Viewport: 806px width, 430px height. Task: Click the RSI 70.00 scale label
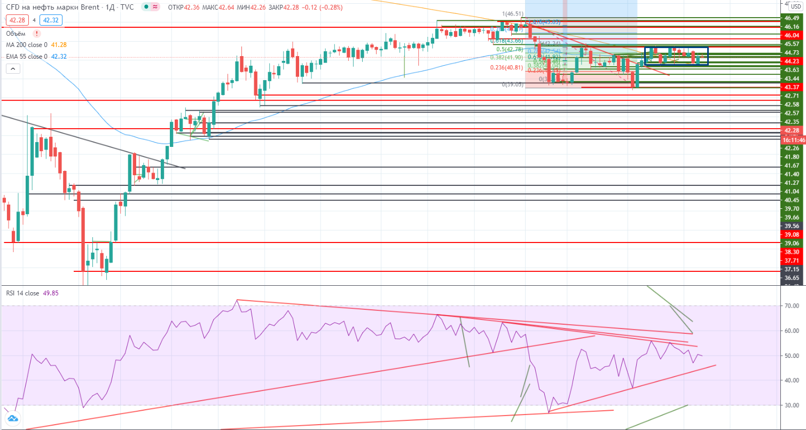[x=792, y=306]
